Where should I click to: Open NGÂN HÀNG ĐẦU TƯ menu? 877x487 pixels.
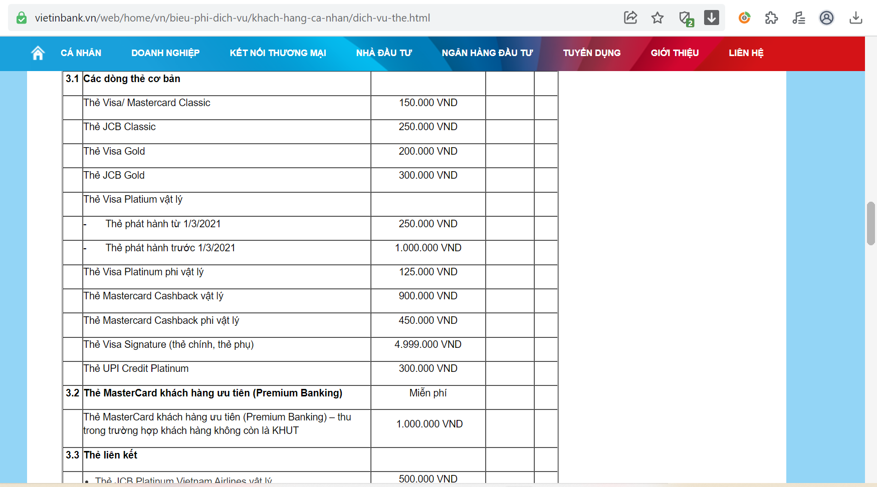487,53
